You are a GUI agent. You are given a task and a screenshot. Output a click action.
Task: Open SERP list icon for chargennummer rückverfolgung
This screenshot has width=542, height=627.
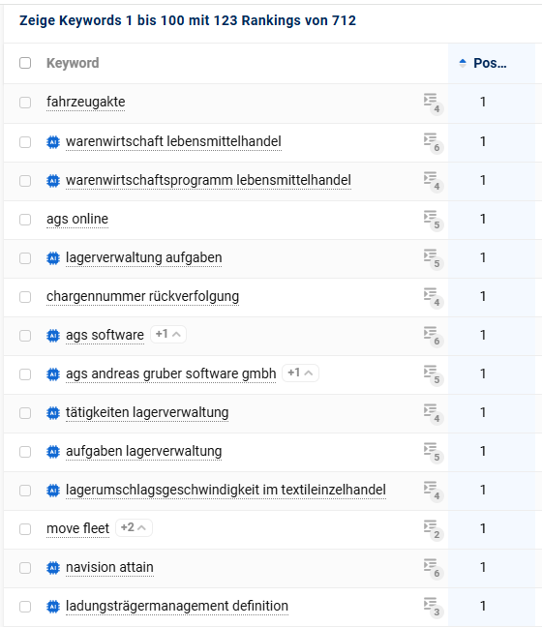click(x=433, y=297)
